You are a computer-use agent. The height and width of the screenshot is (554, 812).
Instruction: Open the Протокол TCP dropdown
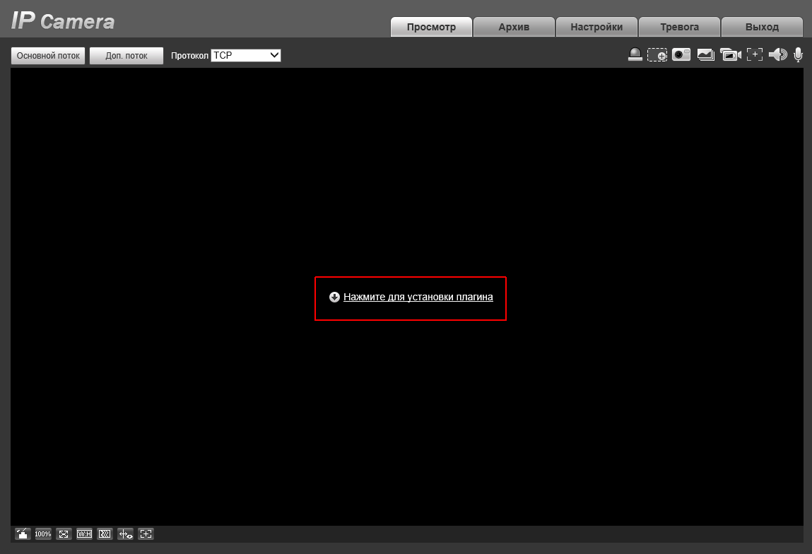point(246,55)
